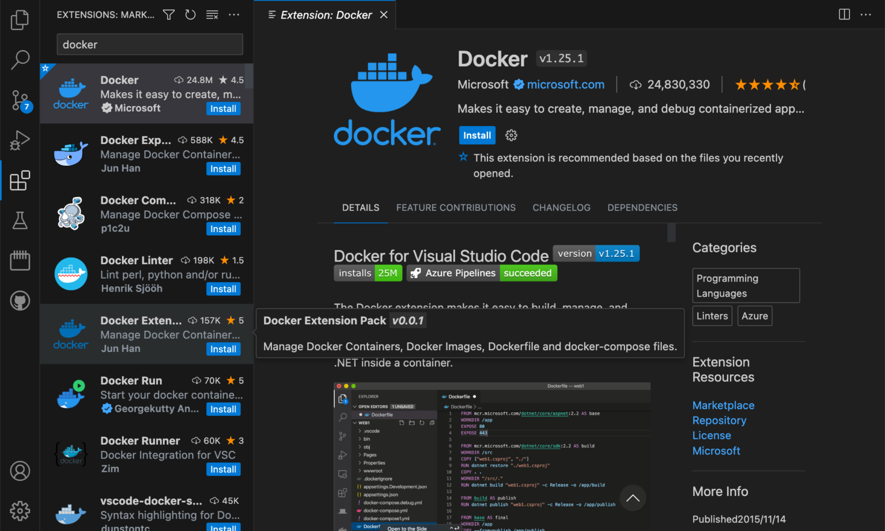Viewport: 885px width, 531px height.
Task: Open the Search view
Action: coord(20,59)
